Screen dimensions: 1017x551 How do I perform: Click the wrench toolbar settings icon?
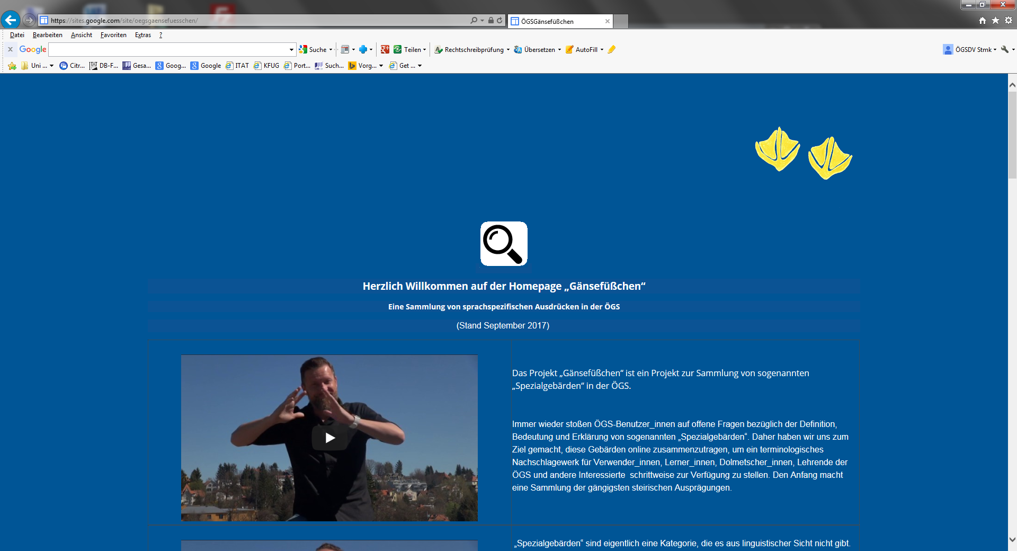tap(1005, 49)
